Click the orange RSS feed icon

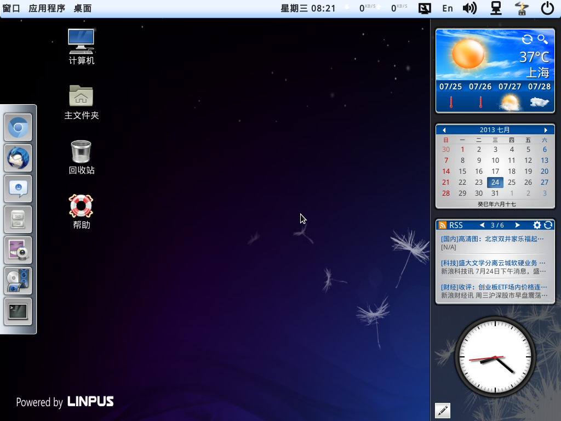pos(443,225)
